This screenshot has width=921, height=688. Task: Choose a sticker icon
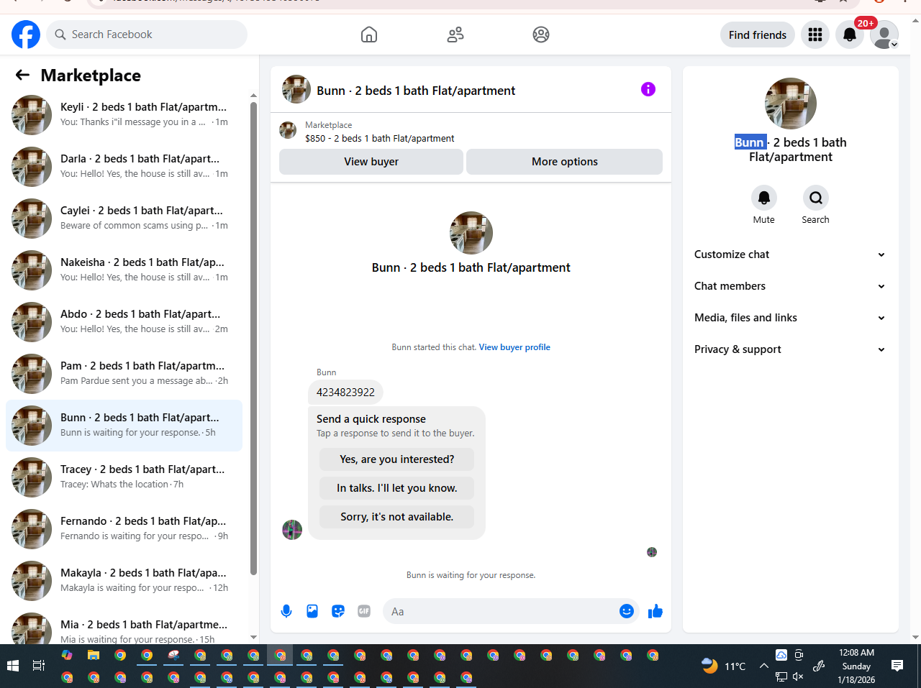tap(338, 611)
